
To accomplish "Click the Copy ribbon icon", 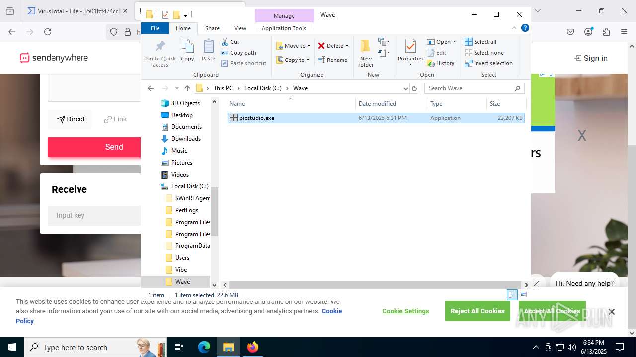I will 187,51.
